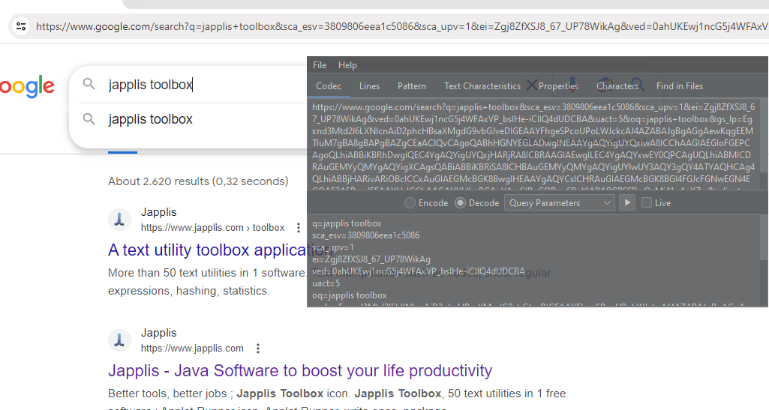Screen dimensions: 769x410
Task: Switch to the Properties tab
Action: [x=558, y=86]
